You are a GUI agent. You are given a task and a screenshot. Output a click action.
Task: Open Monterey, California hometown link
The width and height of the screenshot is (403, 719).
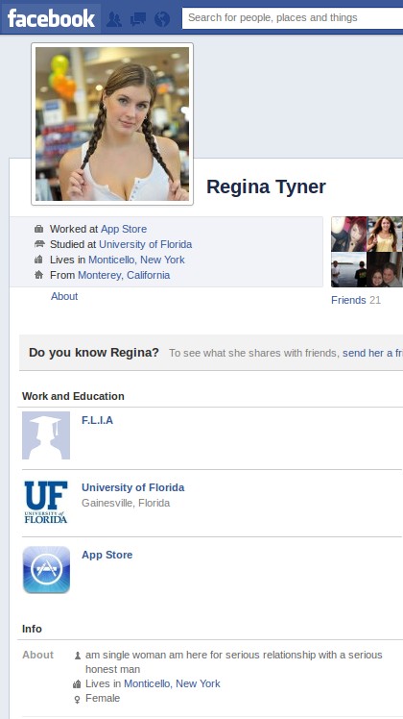tap(124, 275)
